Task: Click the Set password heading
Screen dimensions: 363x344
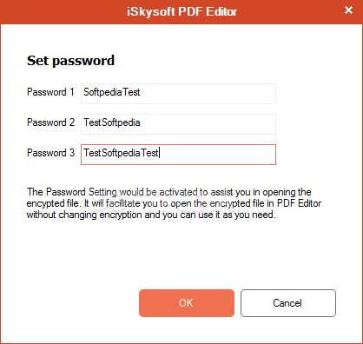Action: [x=70, y=61]
